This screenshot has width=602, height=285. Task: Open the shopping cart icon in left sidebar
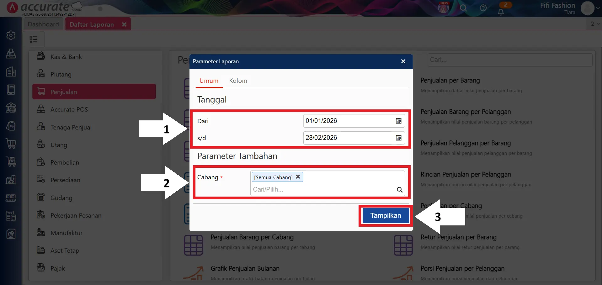pos(11,144)
